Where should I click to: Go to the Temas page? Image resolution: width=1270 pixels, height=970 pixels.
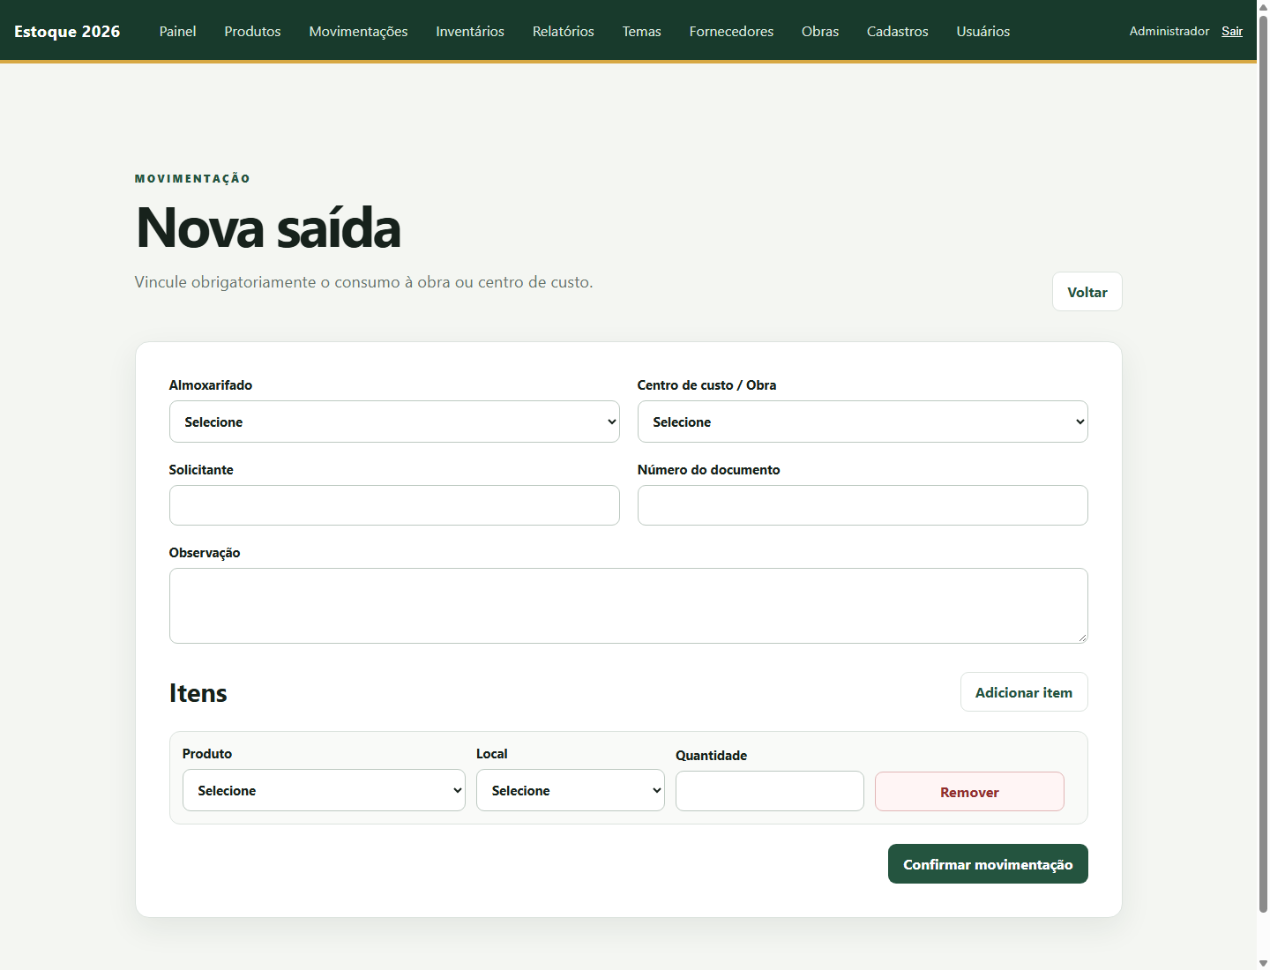pyautogui.click(x=642, y=31)
